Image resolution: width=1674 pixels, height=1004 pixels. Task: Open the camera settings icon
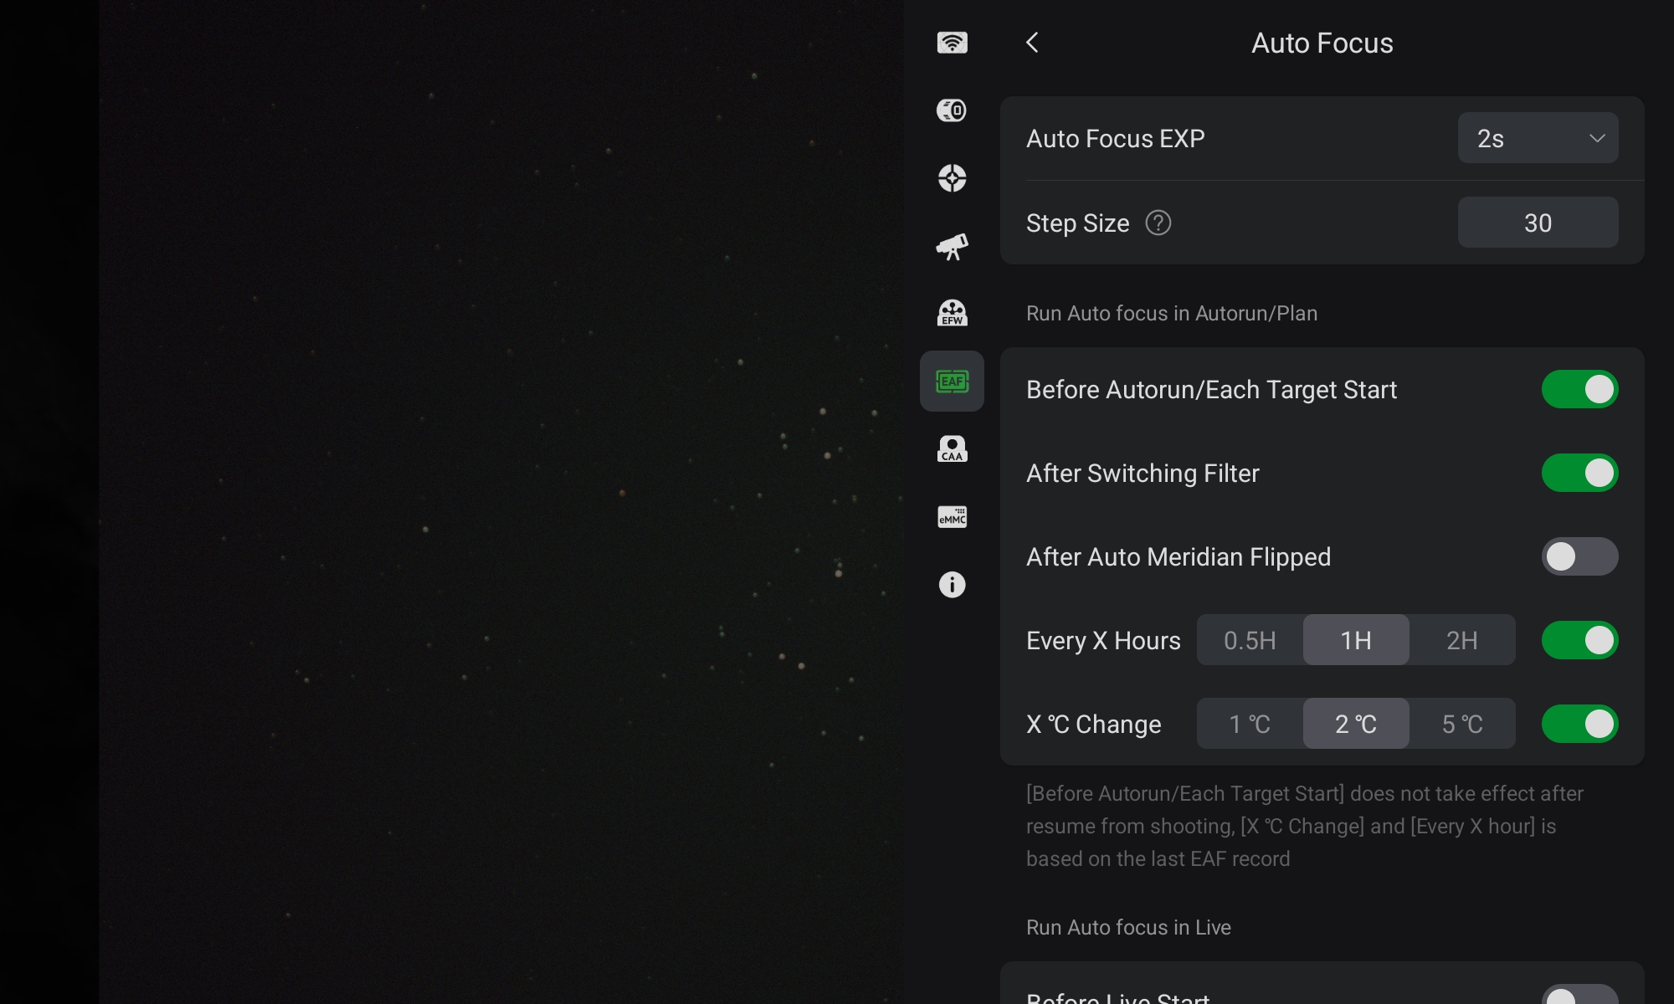tap(952, 110)
